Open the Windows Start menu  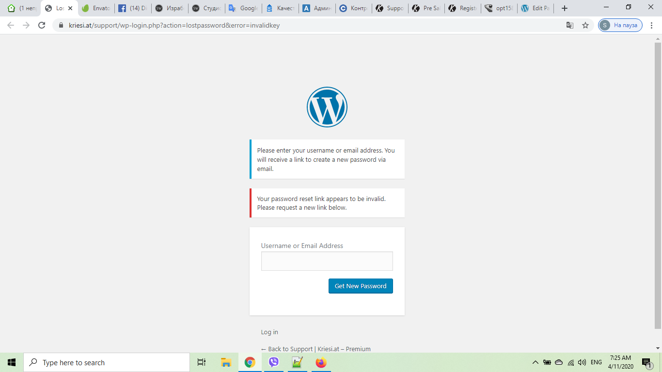tap(12, 362)
